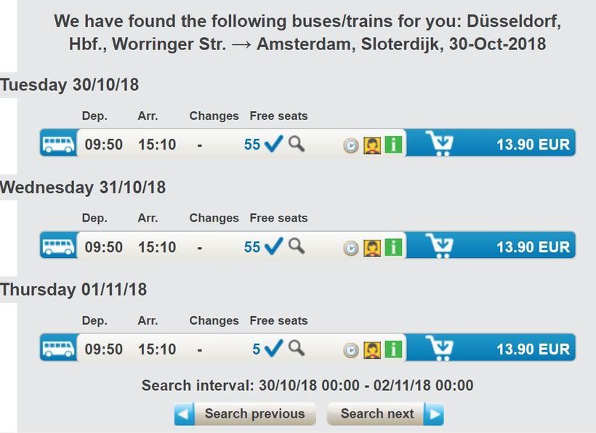Screen dimensions: 596x433
Task: Open the clock icon on Thursday's bus
Action: tap(351, 350)
